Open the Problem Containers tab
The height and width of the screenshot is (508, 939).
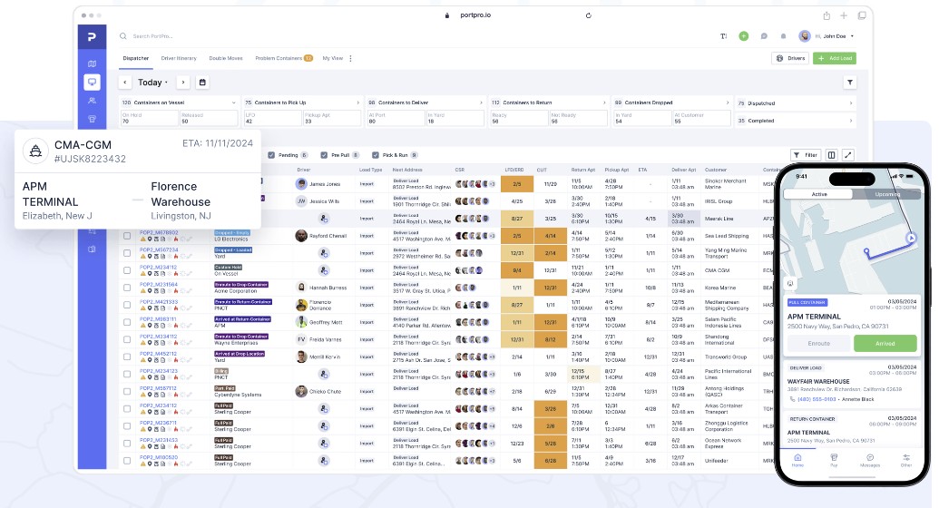click(x=283, y=58)
